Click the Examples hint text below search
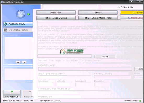 pyautogui.click(x=70, y=60)
